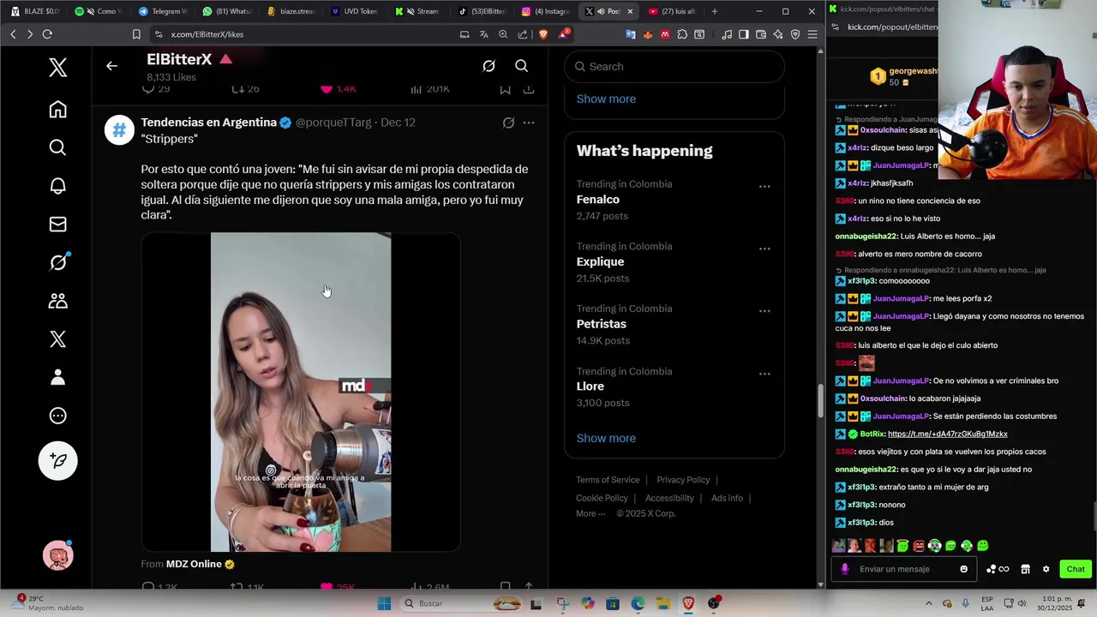Open the Explique trending topic
1097x617 pixels.
click(600, 261)
